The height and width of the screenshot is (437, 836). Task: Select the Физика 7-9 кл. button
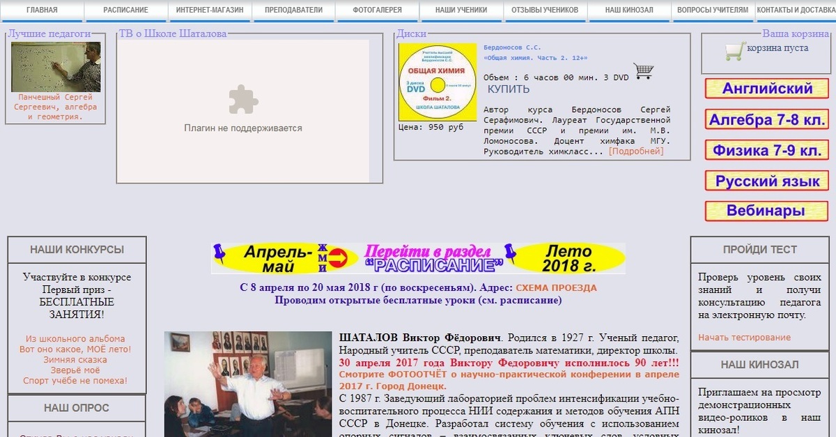(x=767, y=150)
